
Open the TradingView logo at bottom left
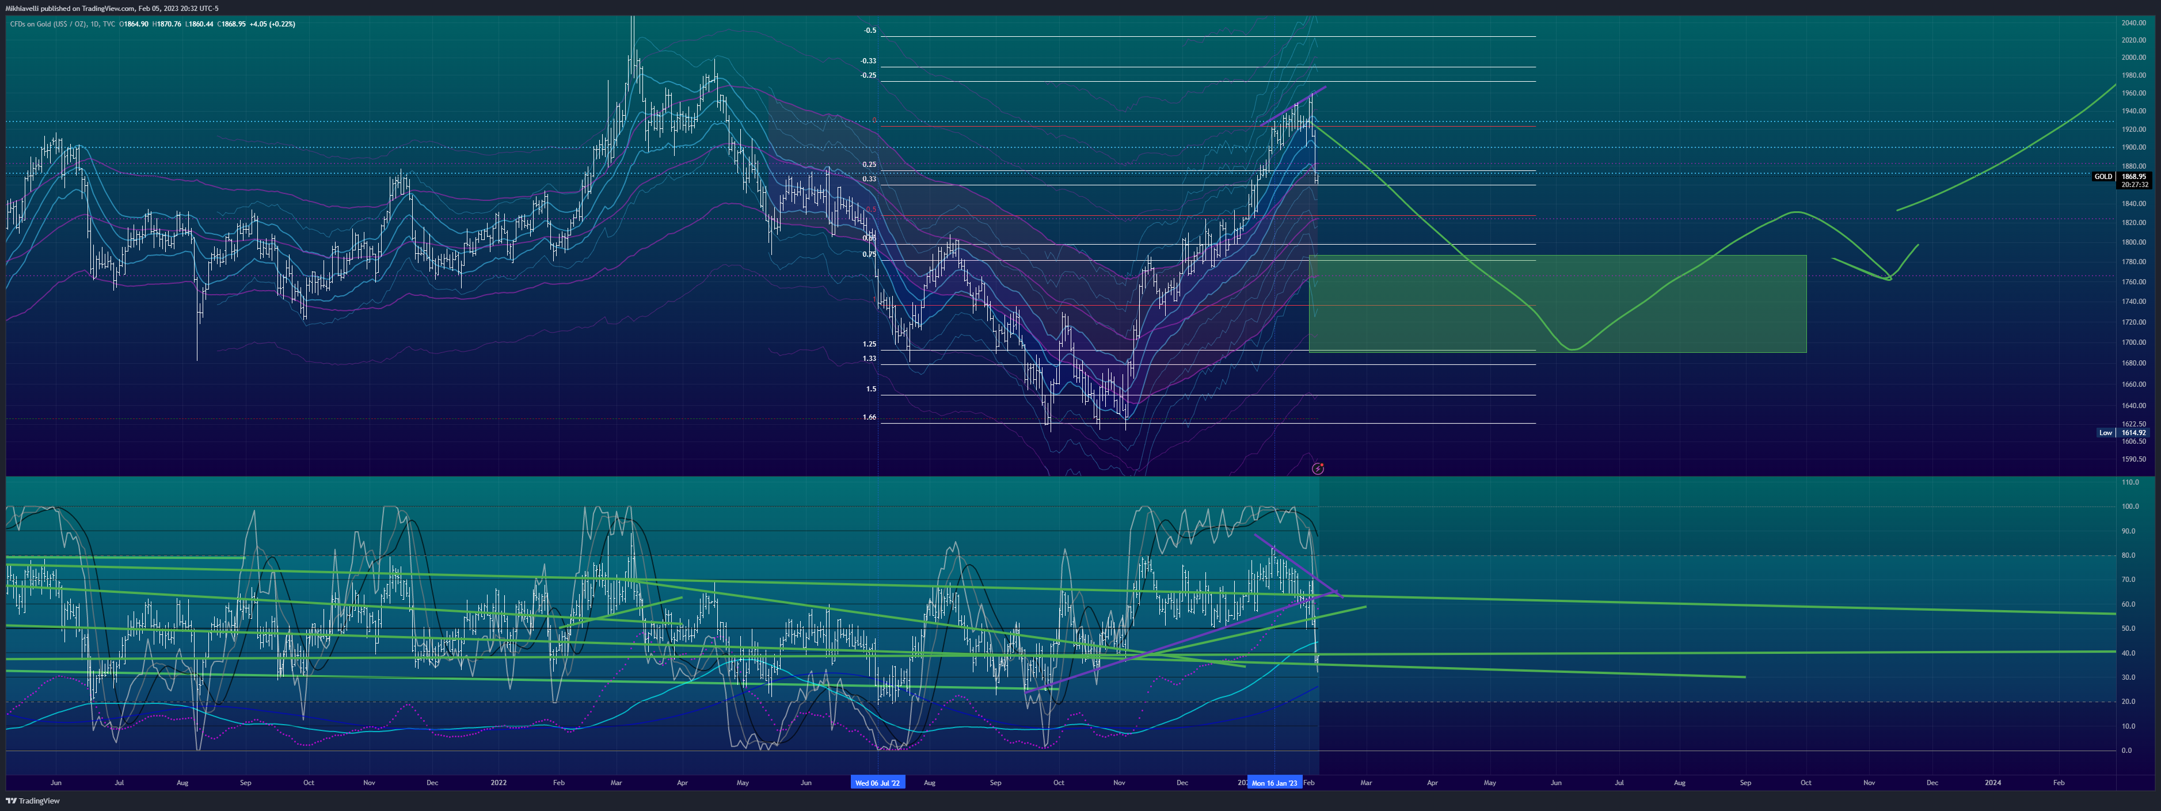pyautogui.click(x=12, y=801)
